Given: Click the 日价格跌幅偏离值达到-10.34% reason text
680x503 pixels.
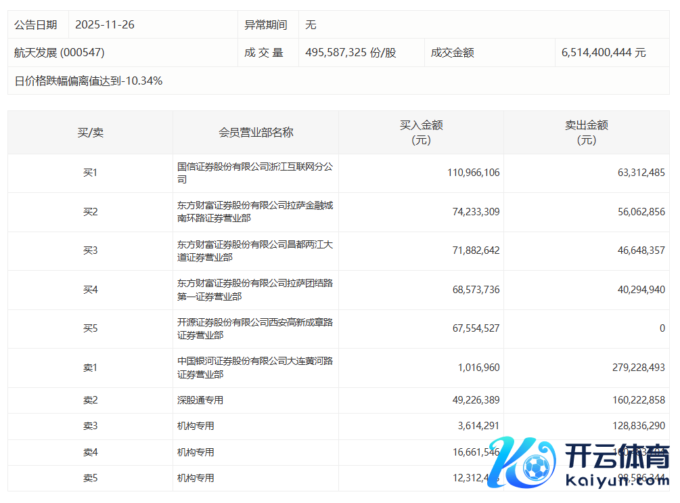Looking at the screenshot, I should click(89, 81).
